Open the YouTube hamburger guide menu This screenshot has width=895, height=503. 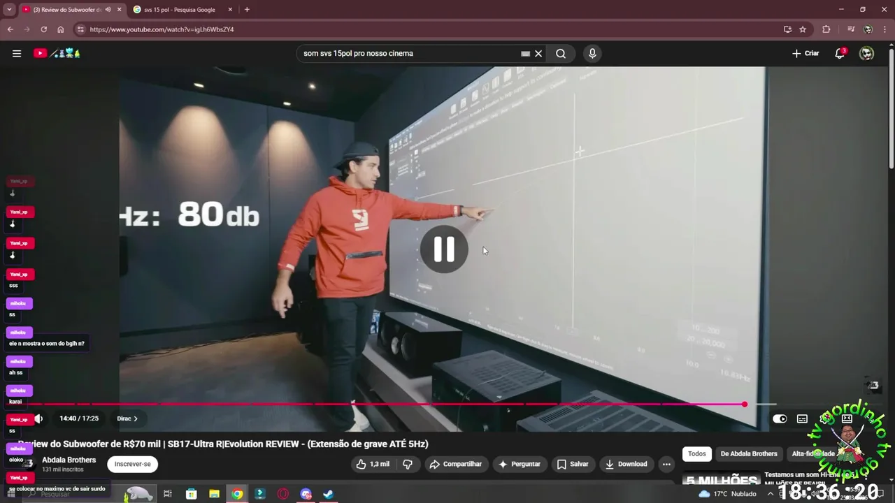pos(17,53)
